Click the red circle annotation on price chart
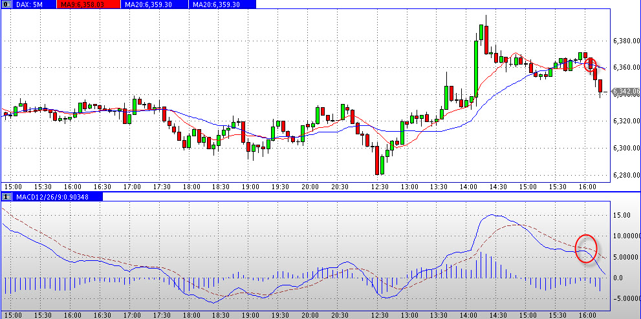 pos(591,64)
